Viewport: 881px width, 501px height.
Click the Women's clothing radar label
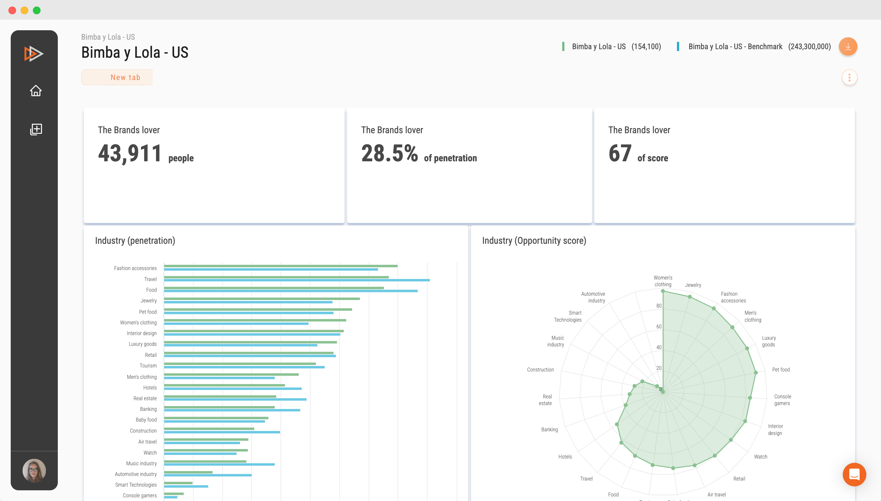663,281
